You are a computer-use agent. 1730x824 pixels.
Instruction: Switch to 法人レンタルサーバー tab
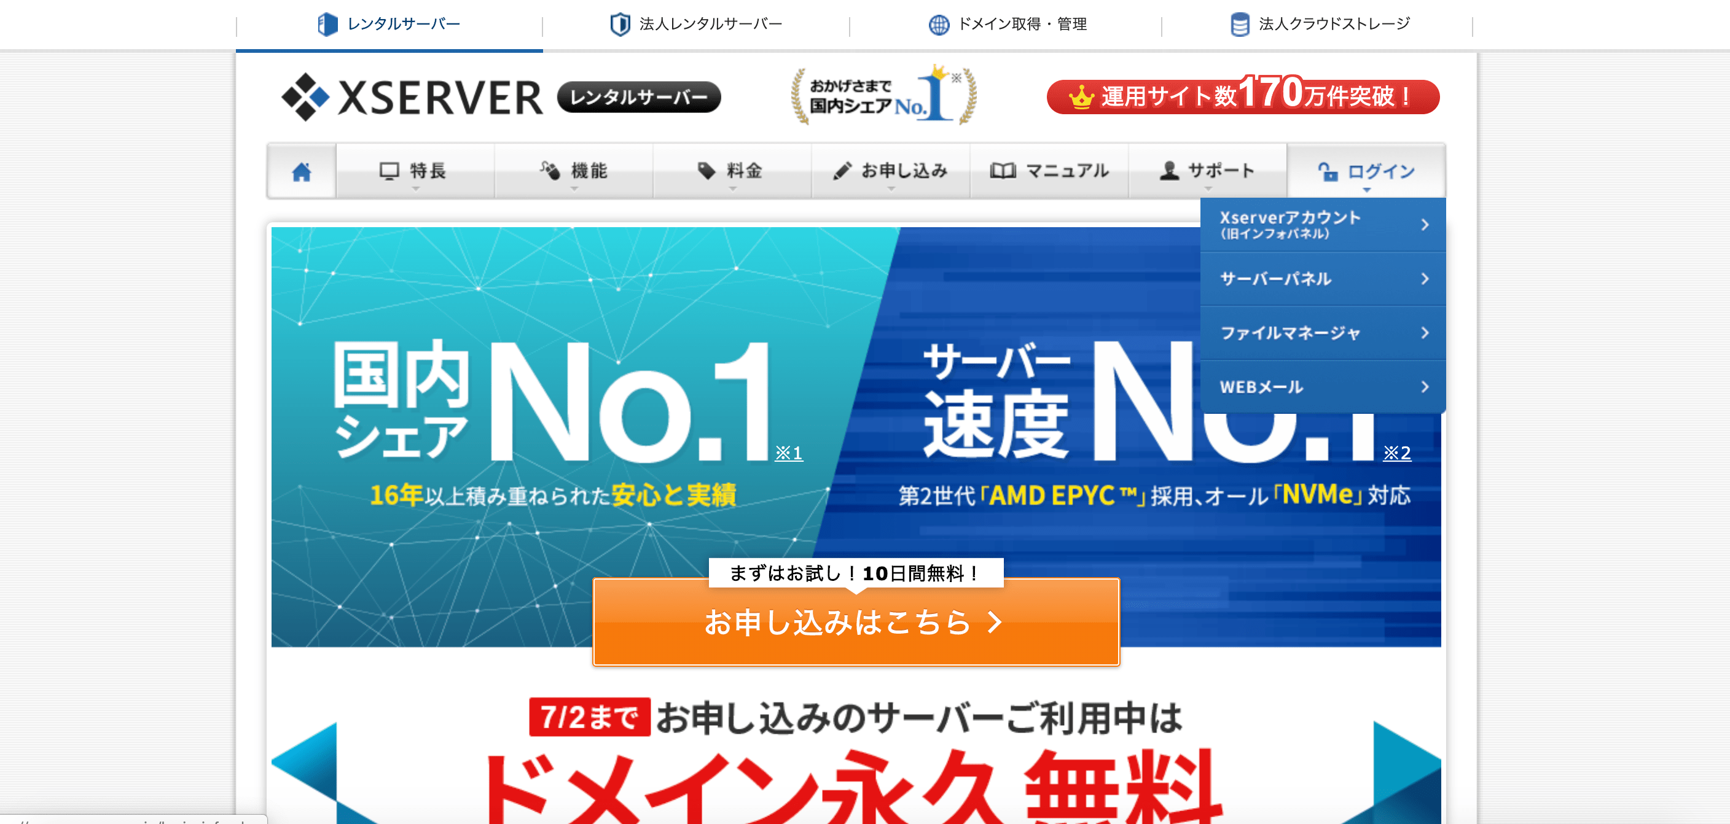point(697,25)
